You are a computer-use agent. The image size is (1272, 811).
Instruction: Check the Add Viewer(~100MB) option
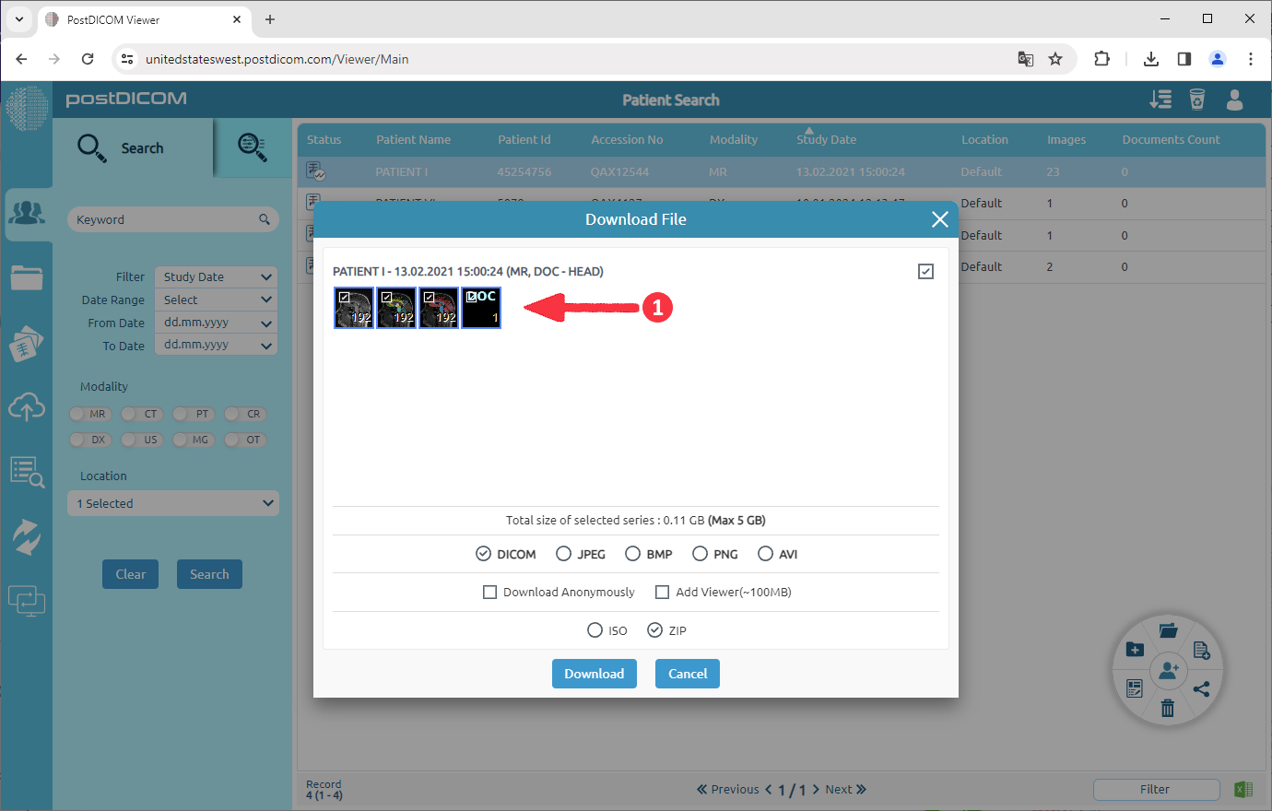pyautogui.click(x=663, y=592)
